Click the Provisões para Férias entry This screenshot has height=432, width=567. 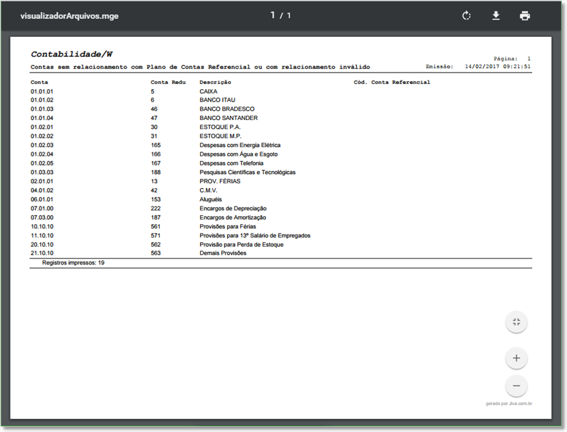pyautogui.click(x=228, y=226)
